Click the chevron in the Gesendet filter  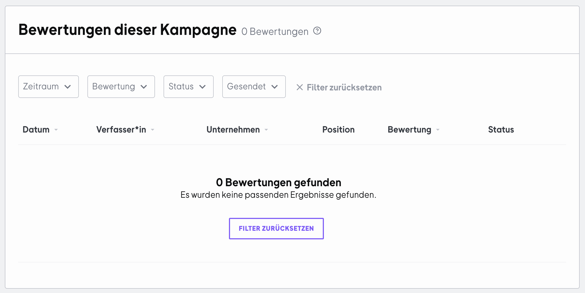[275, 87]
